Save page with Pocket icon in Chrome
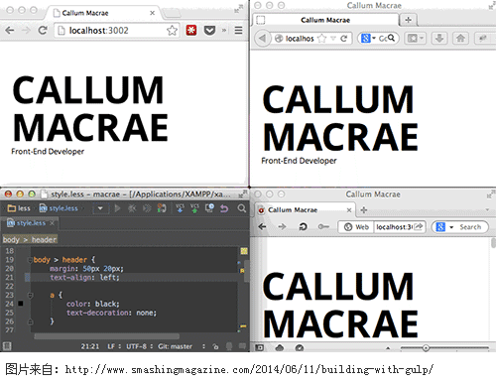Viewport: 496px width, 385px height. (209, 31)
